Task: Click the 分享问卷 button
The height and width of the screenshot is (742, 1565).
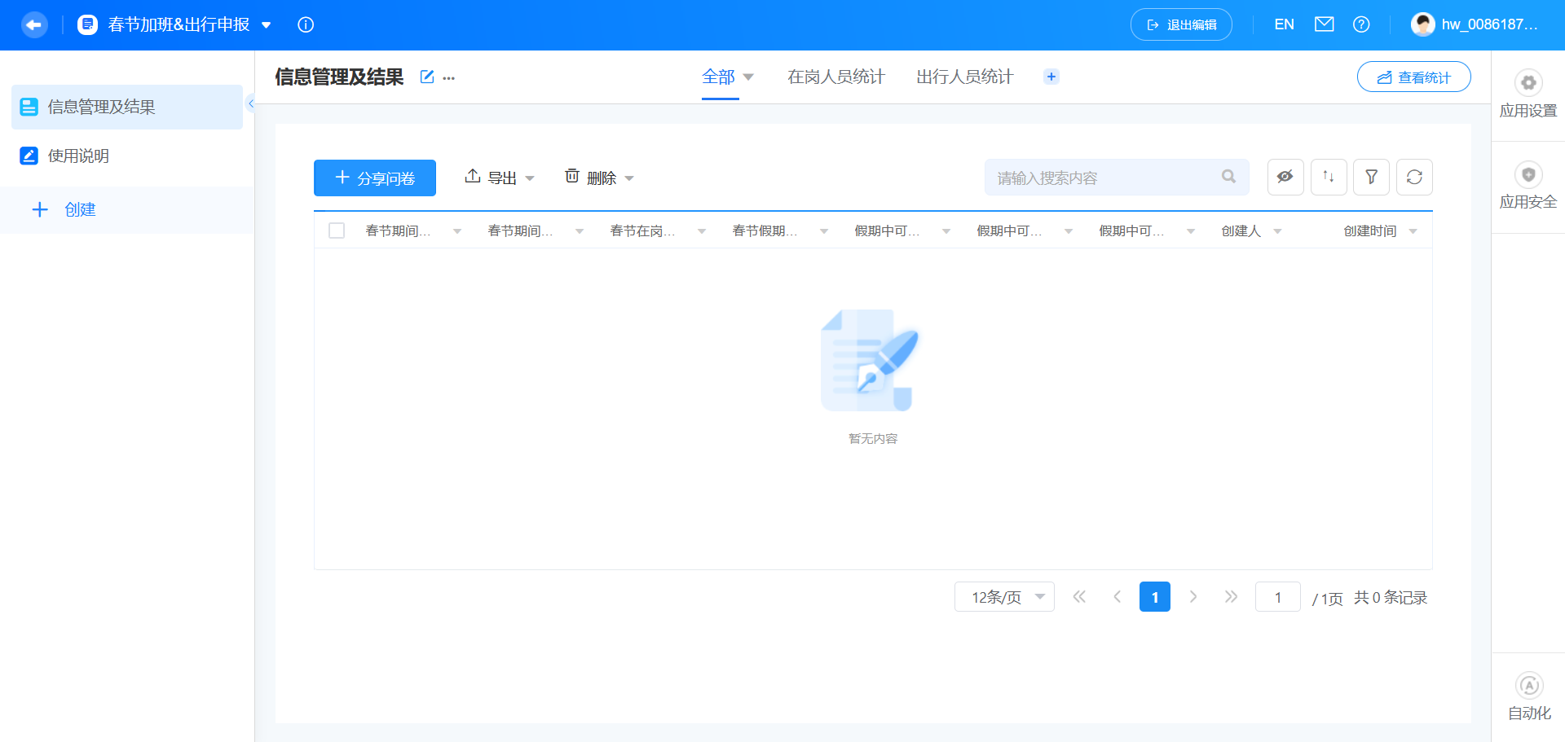Action: (374, 178)
